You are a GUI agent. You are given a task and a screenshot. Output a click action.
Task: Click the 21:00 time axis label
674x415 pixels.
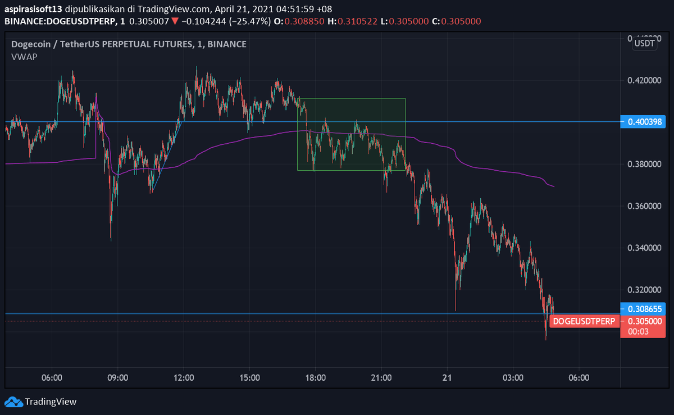[381, 378]
